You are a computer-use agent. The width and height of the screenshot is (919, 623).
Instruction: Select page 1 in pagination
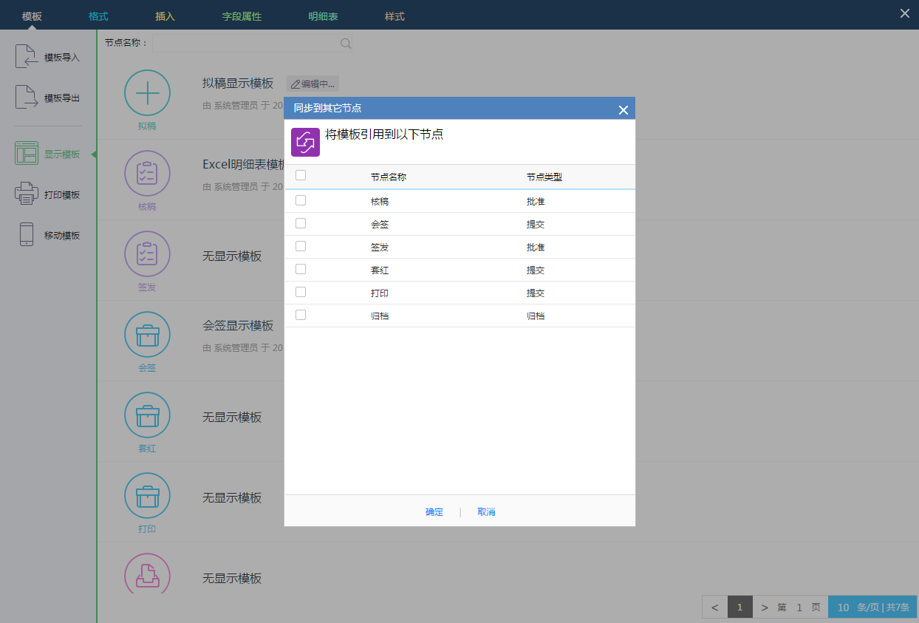pos(740,607)
